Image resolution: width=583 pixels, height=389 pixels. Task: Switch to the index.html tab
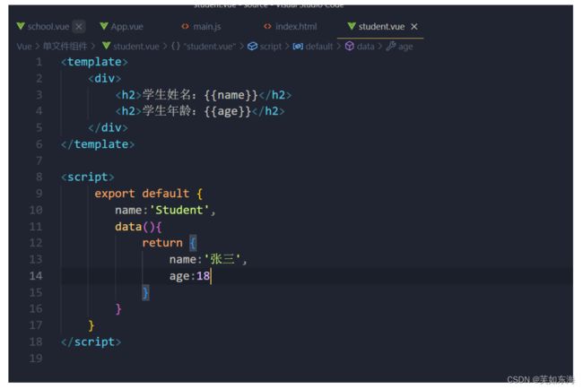[x=296, y=27]
